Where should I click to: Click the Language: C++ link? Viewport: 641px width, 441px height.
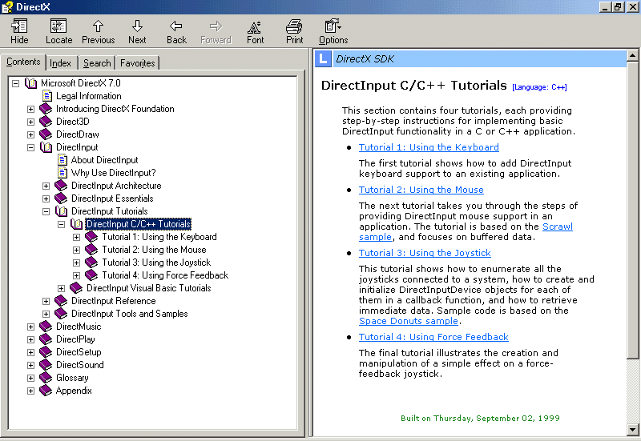coord(539,87)
